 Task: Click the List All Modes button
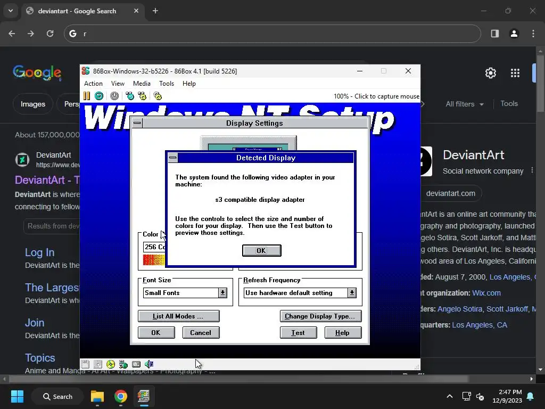pos(179,316)
